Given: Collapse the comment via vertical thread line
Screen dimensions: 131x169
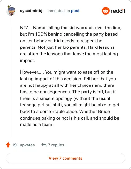Looking at the screenshot, I should pos(11,76).
